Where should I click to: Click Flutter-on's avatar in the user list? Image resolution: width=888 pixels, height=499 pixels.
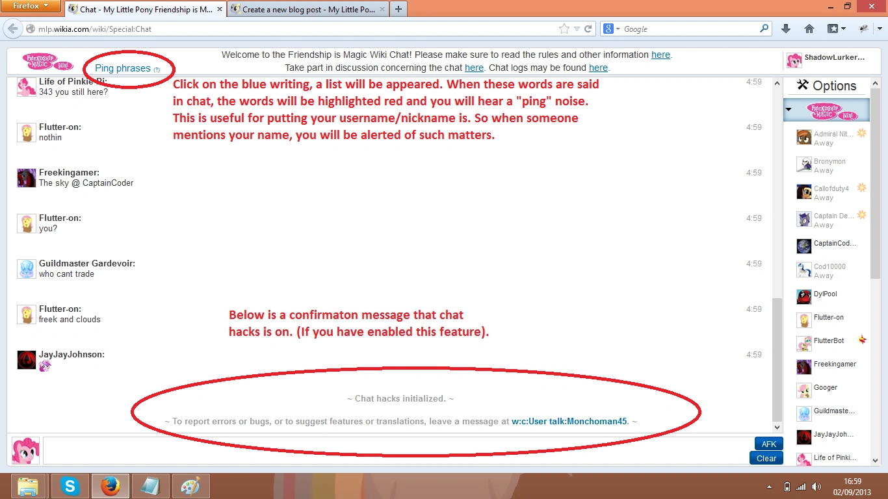804,320
